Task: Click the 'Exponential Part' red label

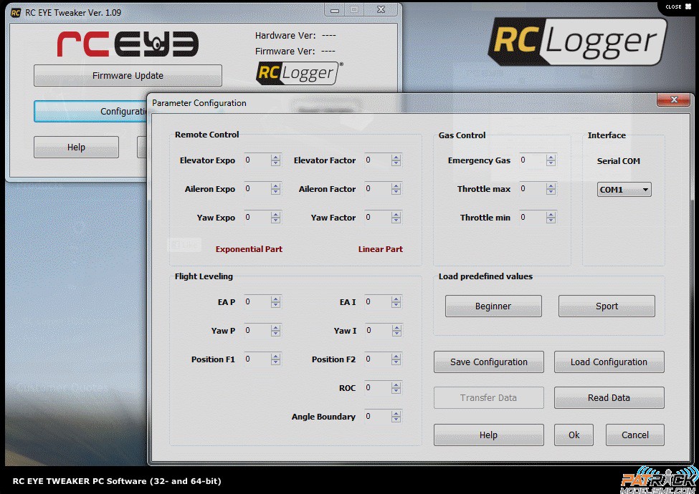Action: pyautogui.click(x=249, y=249)
